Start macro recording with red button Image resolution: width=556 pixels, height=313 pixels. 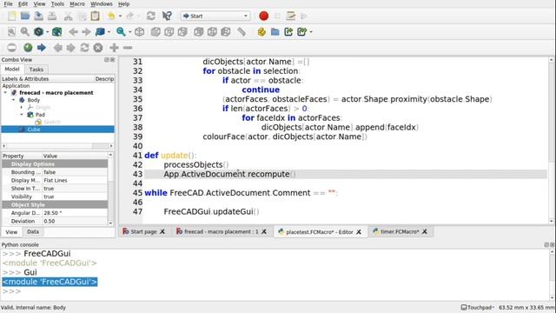click(x=263, y=16)
